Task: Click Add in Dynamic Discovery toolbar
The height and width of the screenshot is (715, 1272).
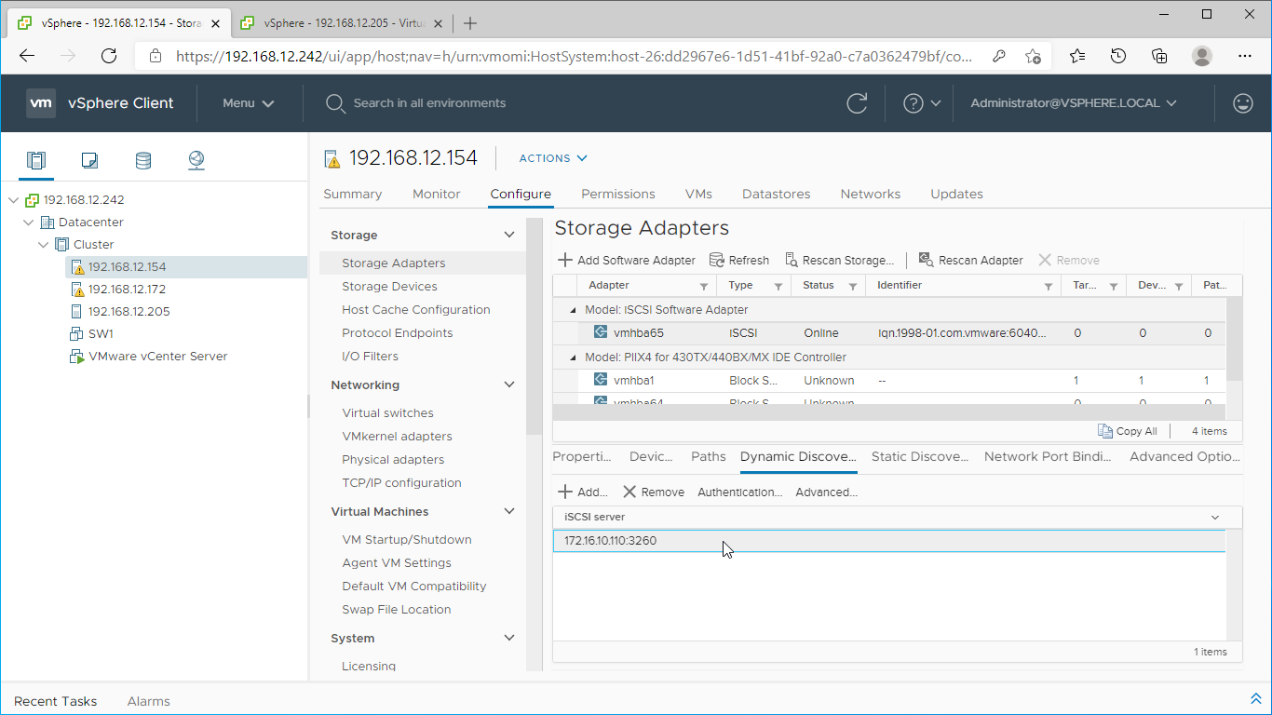Action: [582, 492]
